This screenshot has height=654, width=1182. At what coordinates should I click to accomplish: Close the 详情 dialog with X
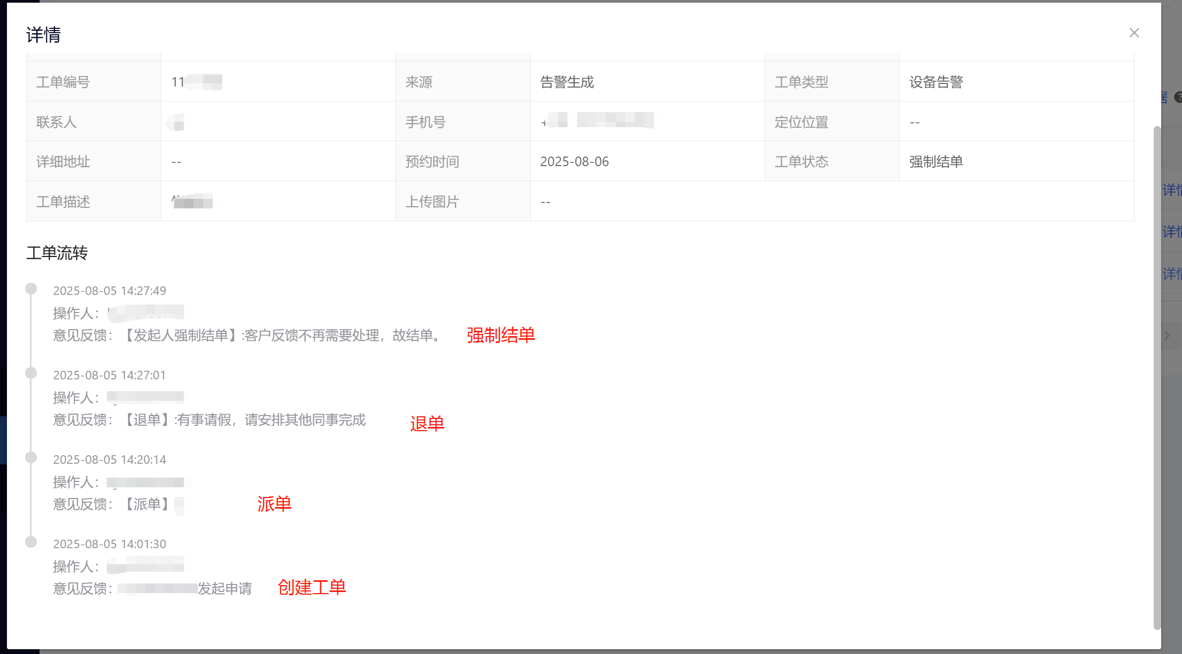click(x=1134, y=33)
